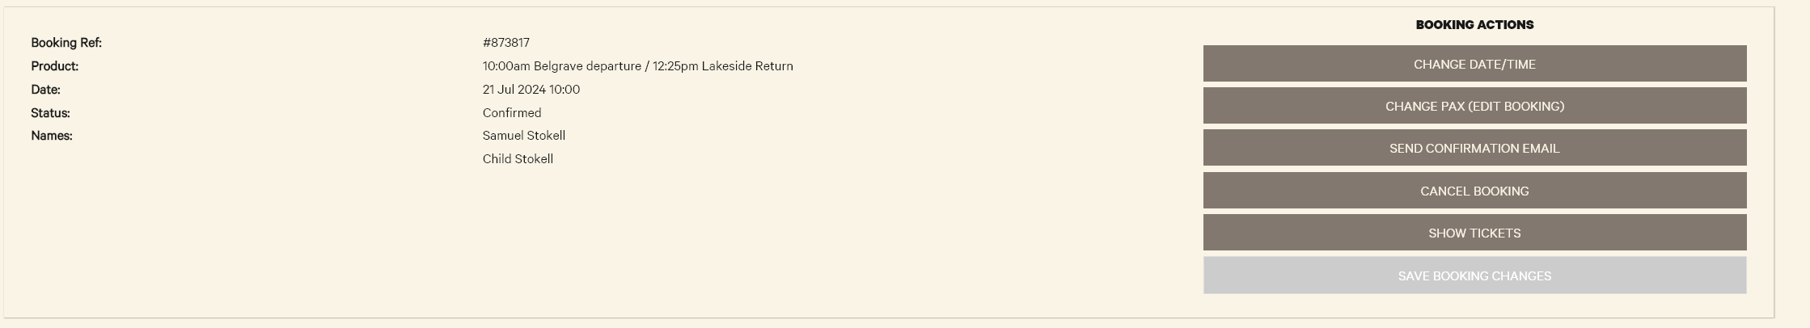Select the passenger name Child Stokell

point(518,159)
